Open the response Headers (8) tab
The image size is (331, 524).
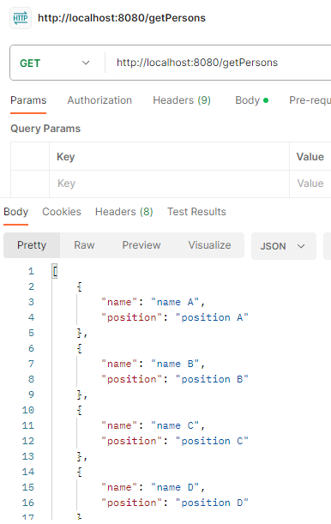124,212
